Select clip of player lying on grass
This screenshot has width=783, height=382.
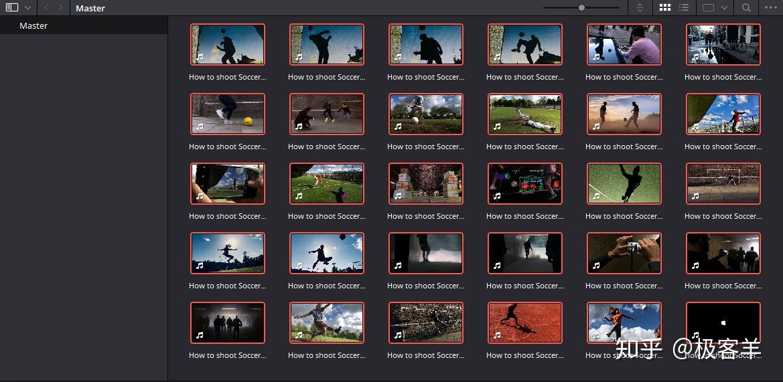click(x=525, y=114)
